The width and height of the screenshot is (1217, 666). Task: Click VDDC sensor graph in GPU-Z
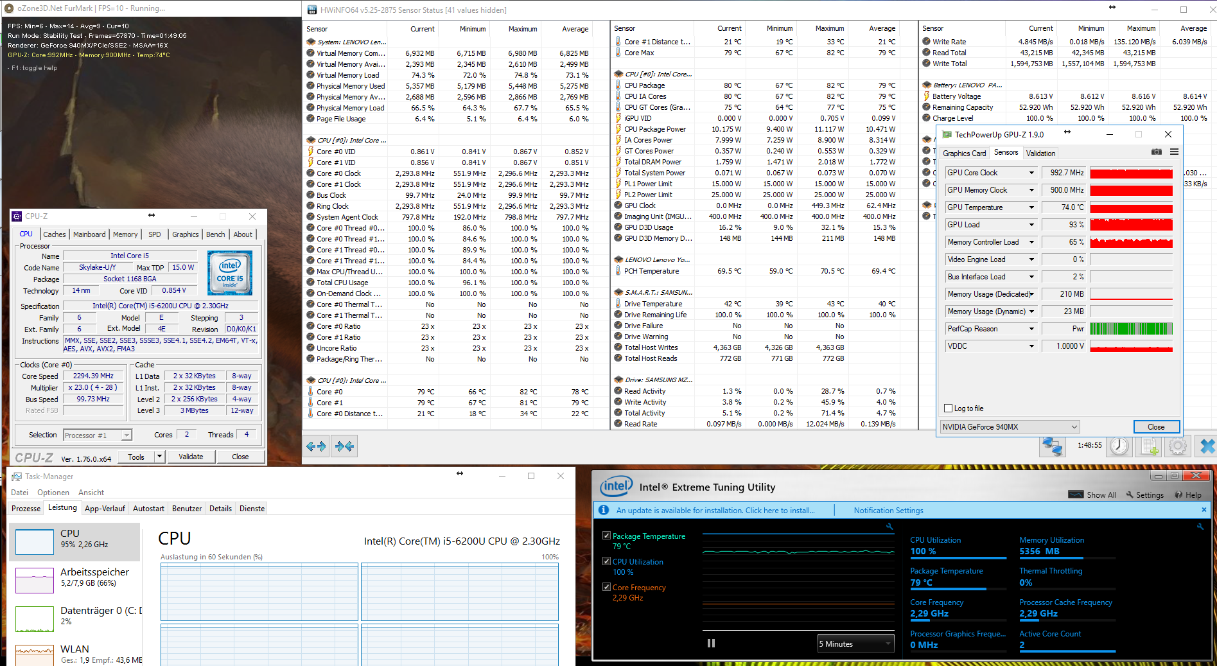click(x=1131, y=346)
